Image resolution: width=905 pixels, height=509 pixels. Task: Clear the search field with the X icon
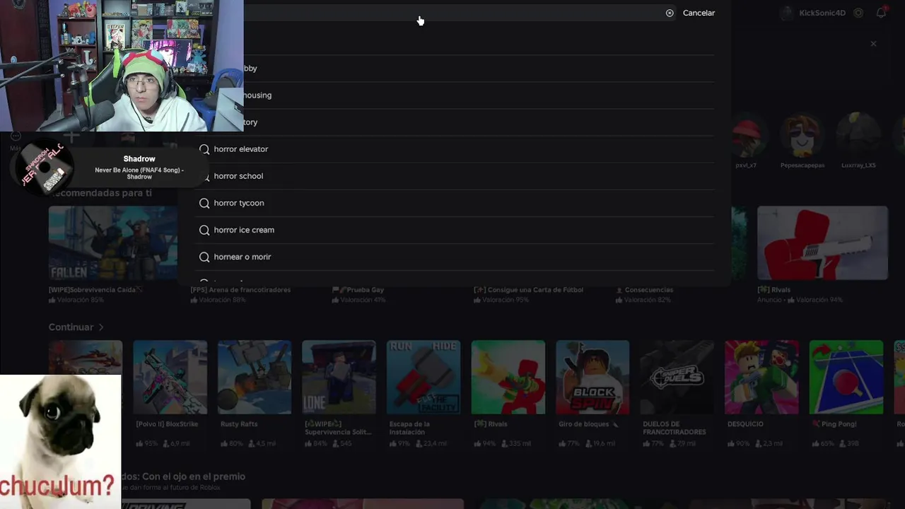coord(670,13)
